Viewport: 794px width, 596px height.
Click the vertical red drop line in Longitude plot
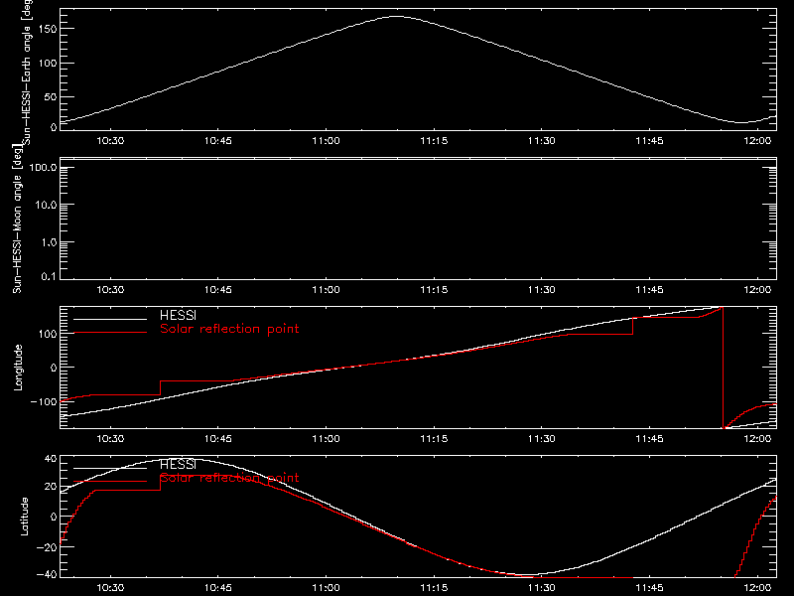(x=723, y=368)
